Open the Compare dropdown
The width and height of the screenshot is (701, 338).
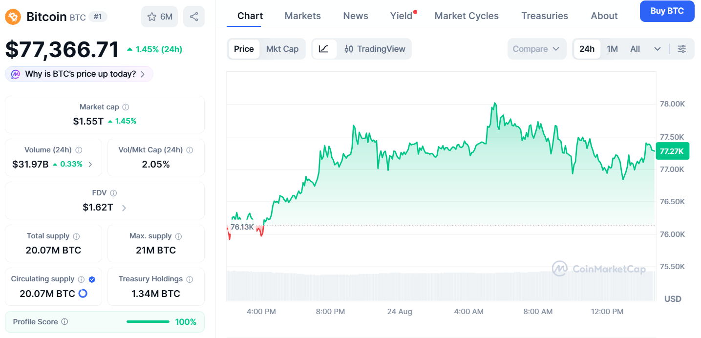pos(537,49)
